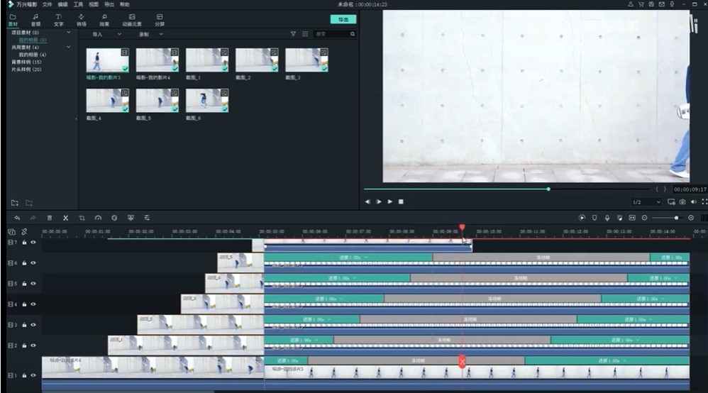Viewport: 708px width, 393px height.
Task: Click the redo arrow in timeline toolbar
Action: [33, 218]
